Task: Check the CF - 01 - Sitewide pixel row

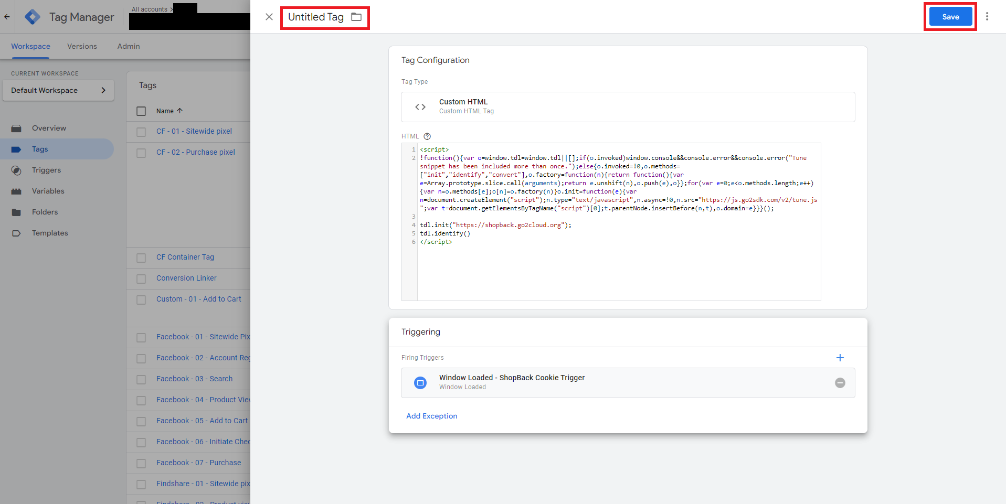Action: tap(141, 132)
